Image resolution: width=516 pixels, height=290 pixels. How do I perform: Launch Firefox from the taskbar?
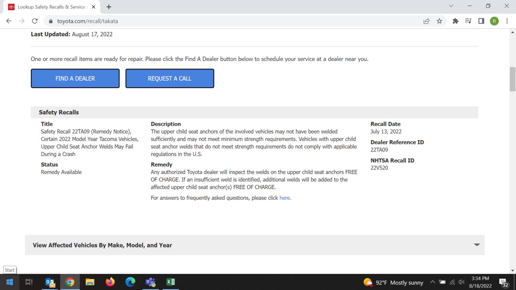[110, 282]
